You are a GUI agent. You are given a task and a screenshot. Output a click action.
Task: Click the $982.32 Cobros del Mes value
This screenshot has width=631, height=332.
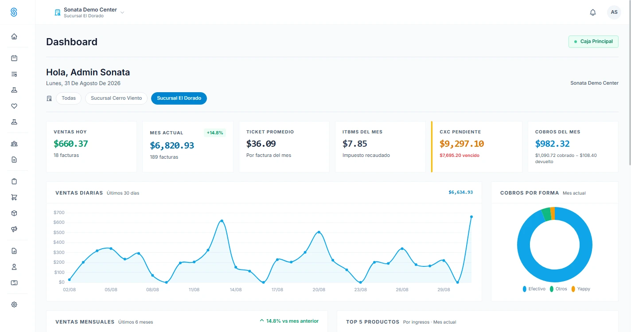[553, 144]
